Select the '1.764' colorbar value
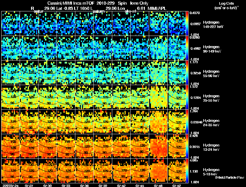 [x=194, y=111]
